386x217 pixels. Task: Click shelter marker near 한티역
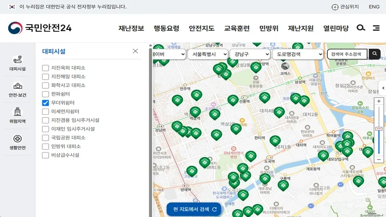pyautogui.click(x=275, y=141)
